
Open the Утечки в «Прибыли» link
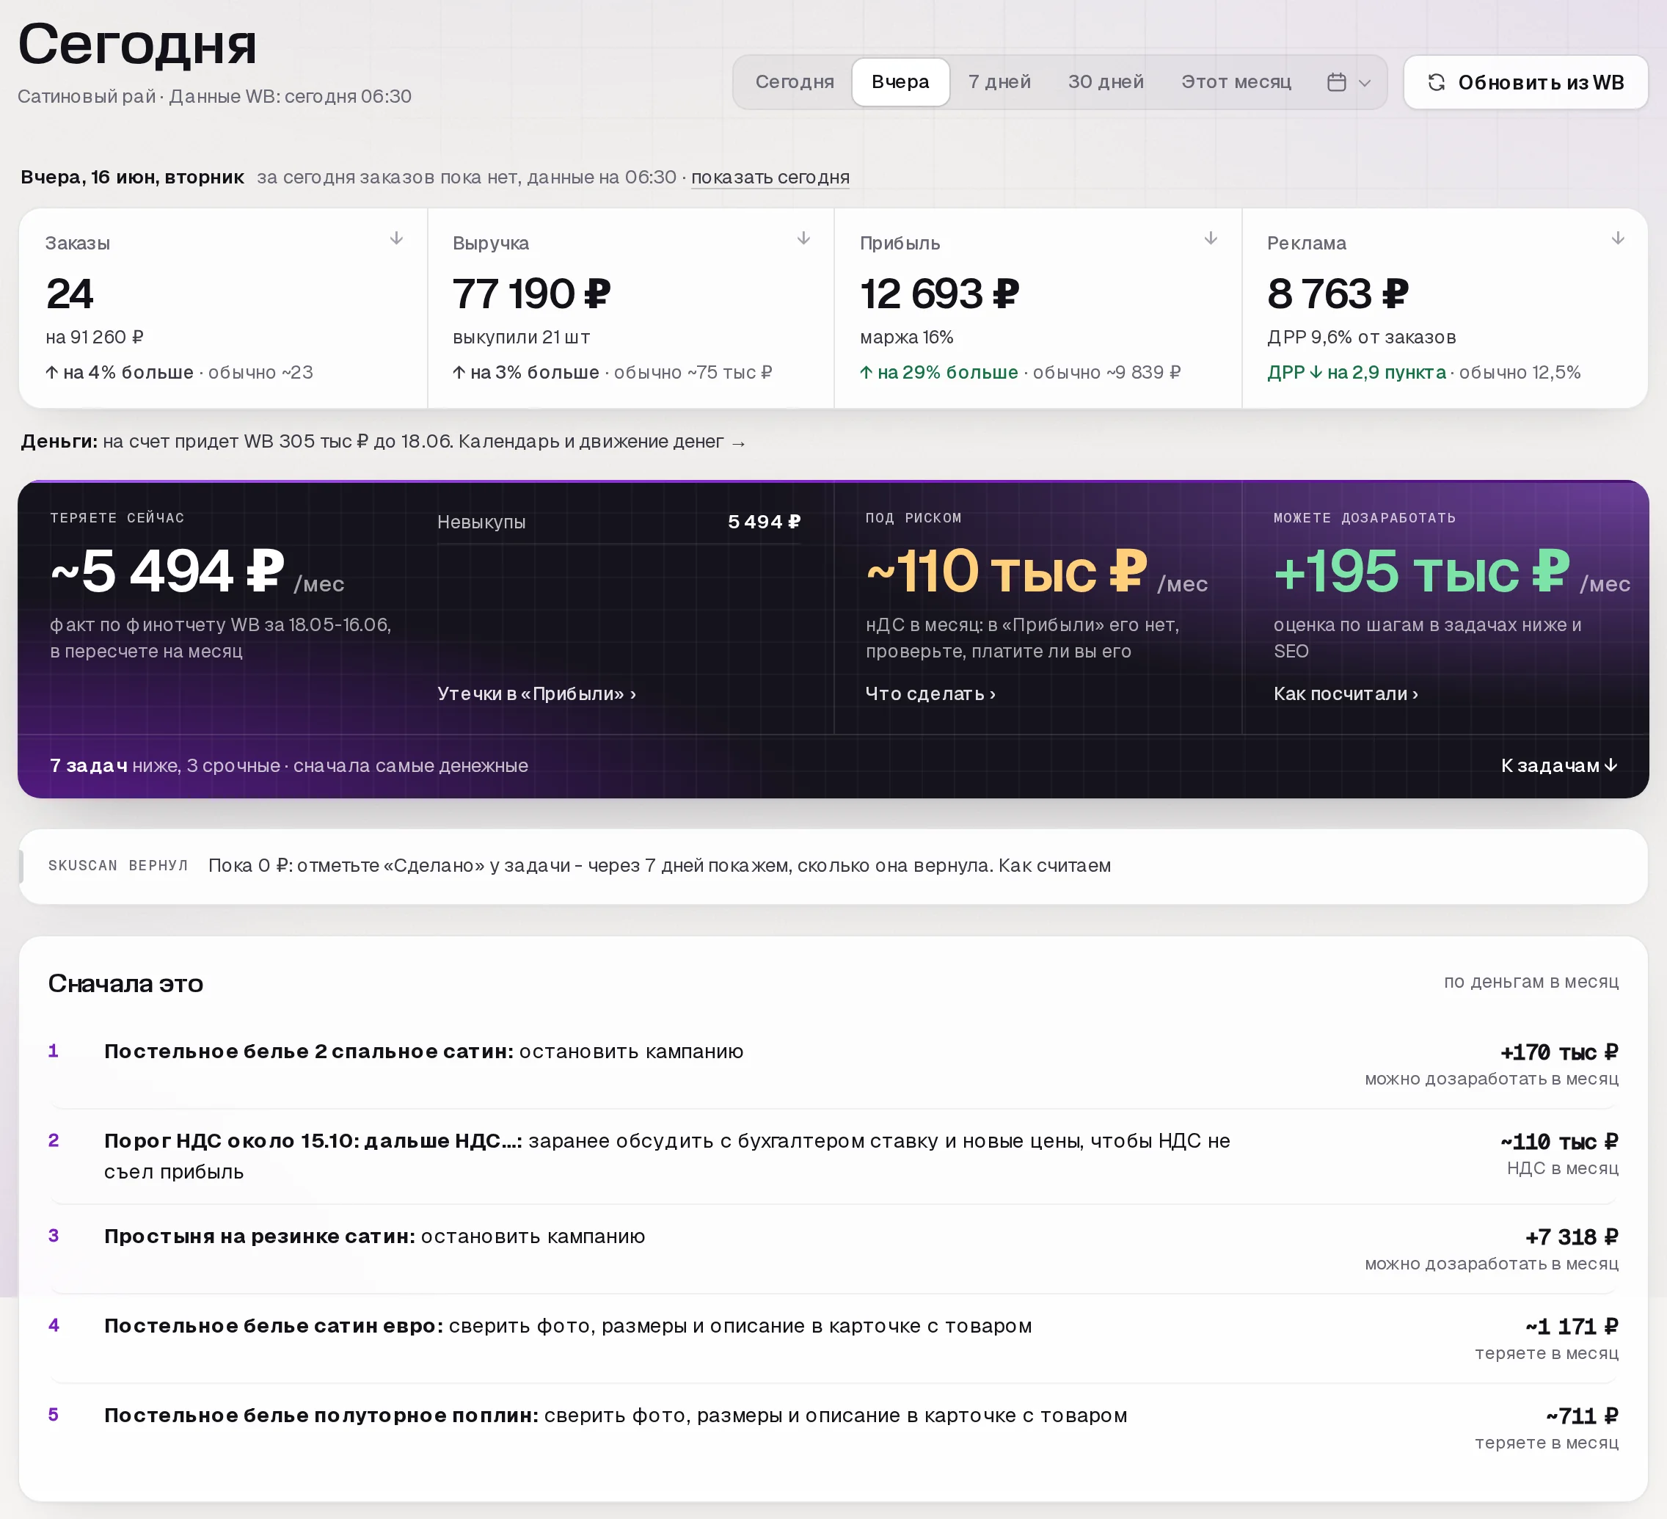pyautogui.click(x=536, y=693)
